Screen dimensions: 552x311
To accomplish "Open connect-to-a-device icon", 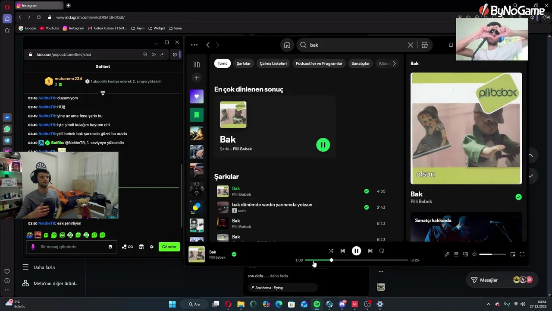I will (x=465, y=254).
